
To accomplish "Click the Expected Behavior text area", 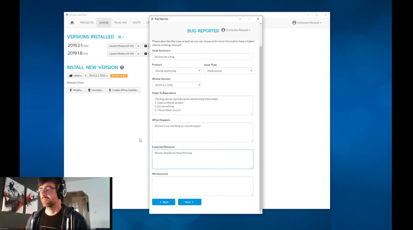I will pos(203,159).
